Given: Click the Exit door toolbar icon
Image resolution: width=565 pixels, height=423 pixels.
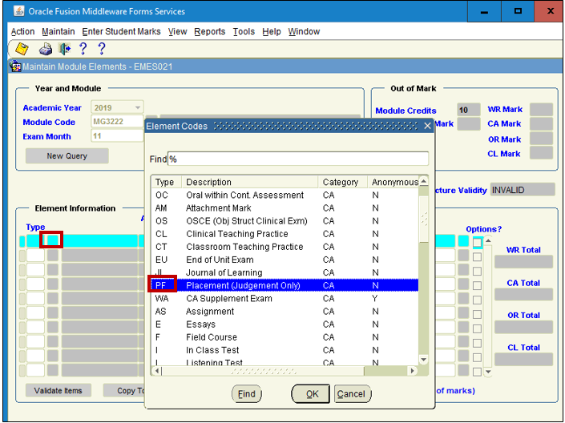Looking at the screenshot, I should [64, 50].
